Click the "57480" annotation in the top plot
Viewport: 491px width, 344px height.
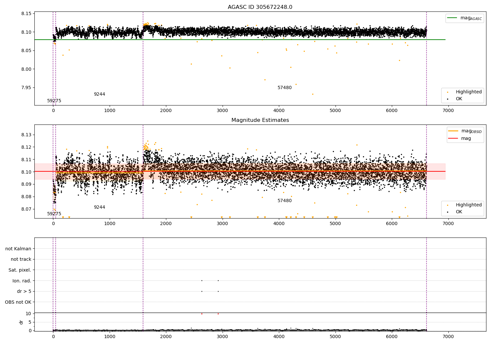click(284, 88)
